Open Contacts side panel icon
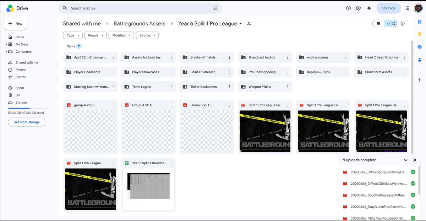The height and width of the screenshot is (221, 426). [x=420, y=60]
